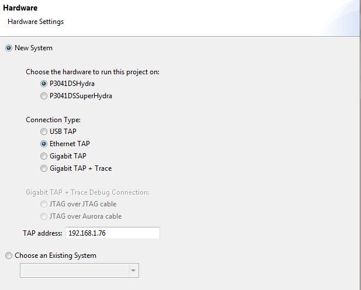
Task: Switch to Choose an Existing System
Action: 9,256
